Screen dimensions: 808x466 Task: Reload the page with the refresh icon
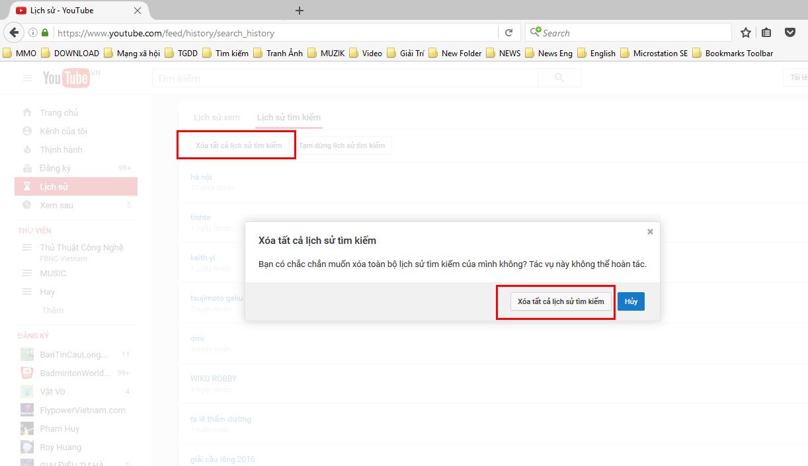(x=508, y=32)
